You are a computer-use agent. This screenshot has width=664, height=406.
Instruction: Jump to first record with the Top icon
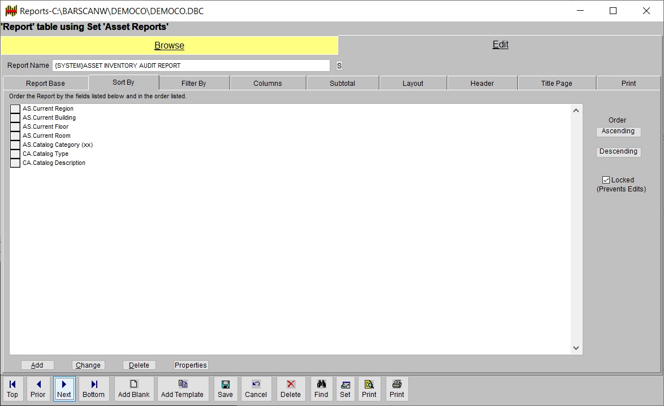coord(13,388)
